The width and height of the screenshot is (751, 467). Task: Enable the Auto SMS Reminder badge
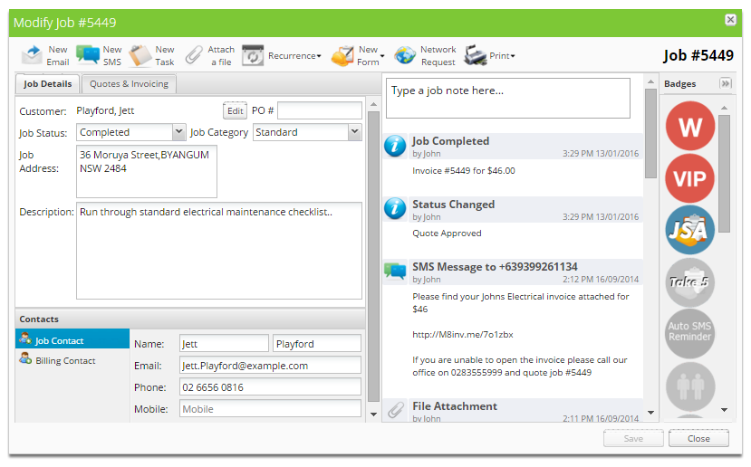[x=690, y=334]
